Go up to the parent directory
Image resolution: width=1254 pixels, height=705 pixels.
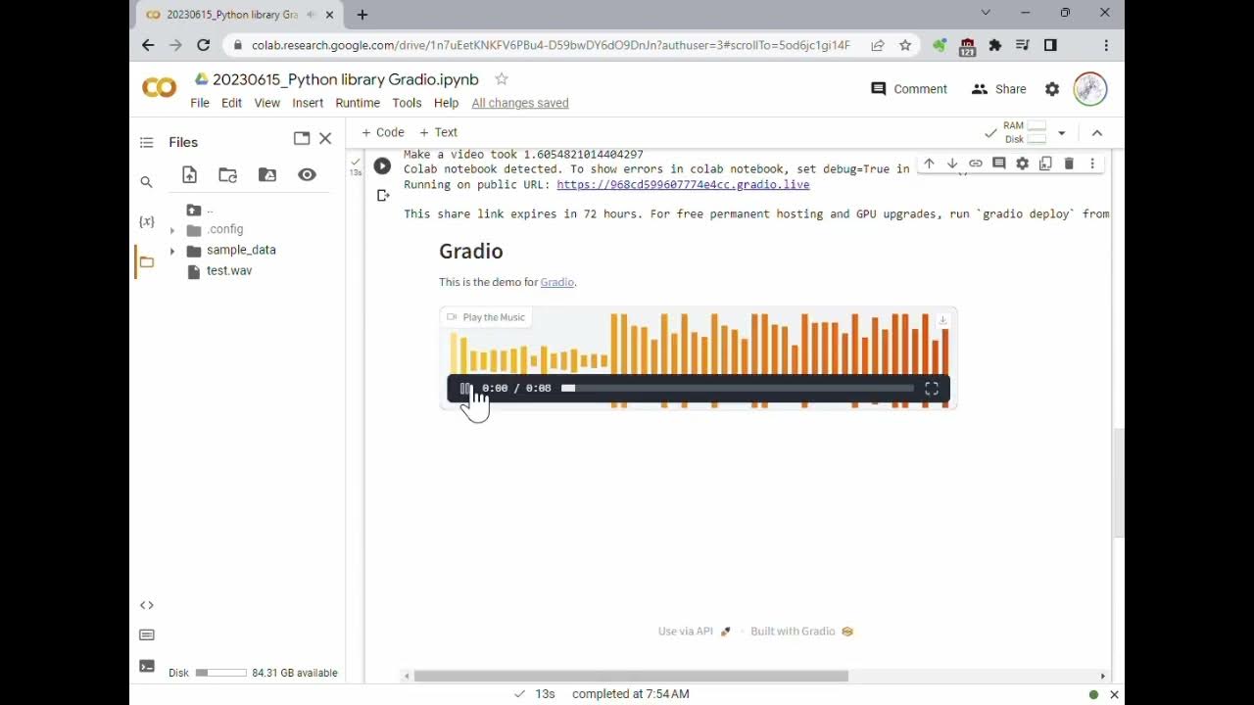[199, 210]
